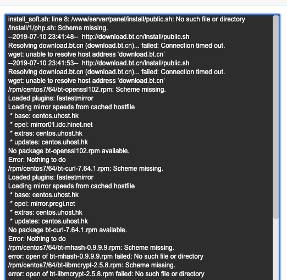Click the bt-openssl102.rpm Scheme missing line
287x280 pixels.
click(x=87, y=89)
